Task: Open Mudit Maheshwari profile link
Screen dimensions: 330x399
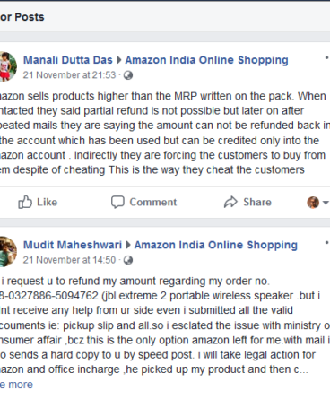Action: [x=73, y=245]
